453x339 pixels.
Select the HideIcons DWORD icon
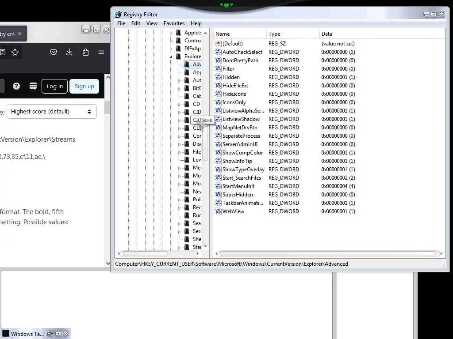218,94
